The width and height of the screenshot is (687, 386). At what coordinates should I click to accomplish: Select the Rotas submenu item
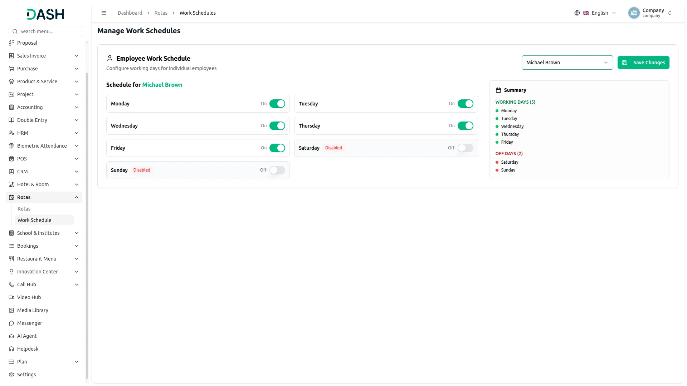[24, 209]
